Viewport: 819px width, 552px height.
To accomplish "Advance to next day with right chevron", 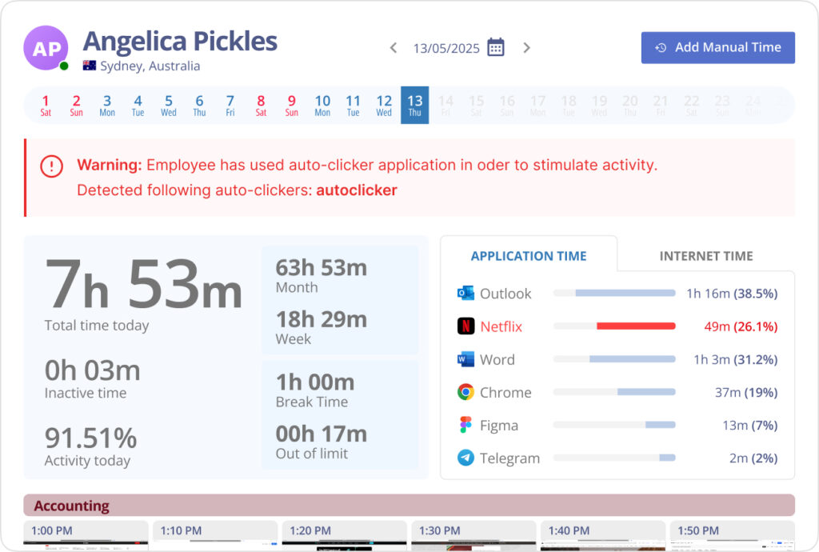I will (x=526, y=47).
